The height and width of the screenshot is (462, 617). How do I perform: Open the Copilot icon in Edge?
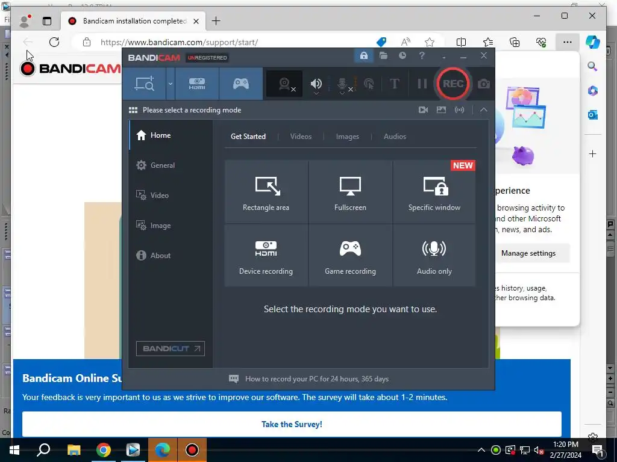point(593,42)
